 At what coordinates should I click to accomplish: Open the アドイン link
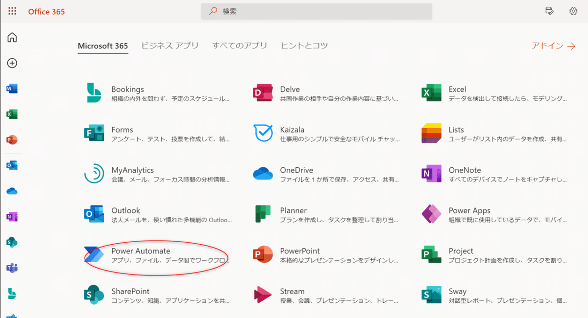tap(553, 45)
